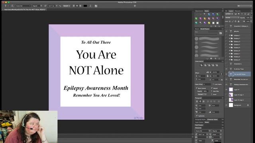
Task: Switch to the Layers tab
Action: pyautogui.click(x=231, y=11)
